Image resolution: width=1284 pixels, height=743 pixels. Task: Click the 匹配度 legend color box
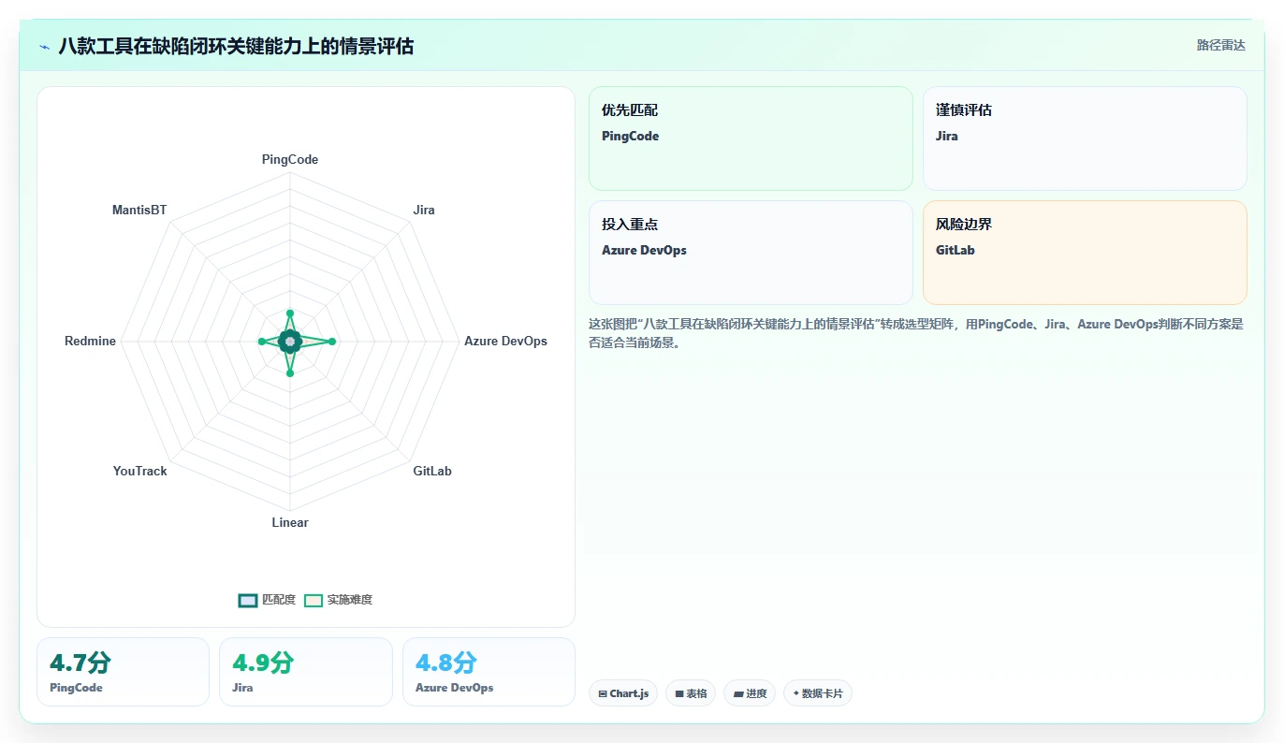[248, 600]
